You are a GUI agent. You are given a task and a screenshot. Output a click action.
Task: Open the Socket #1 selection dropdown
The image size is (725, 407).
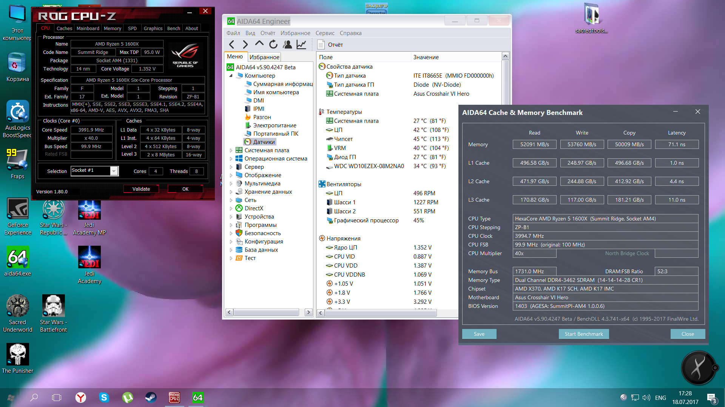click(114, 171)
